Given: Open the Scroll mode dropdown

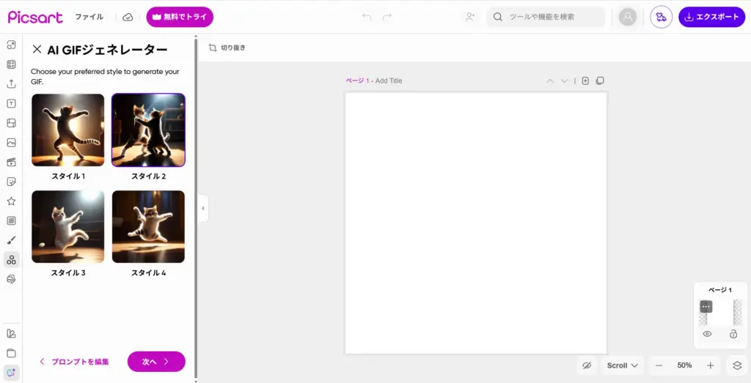Looking at the screenshot, I should click(622, 365).
